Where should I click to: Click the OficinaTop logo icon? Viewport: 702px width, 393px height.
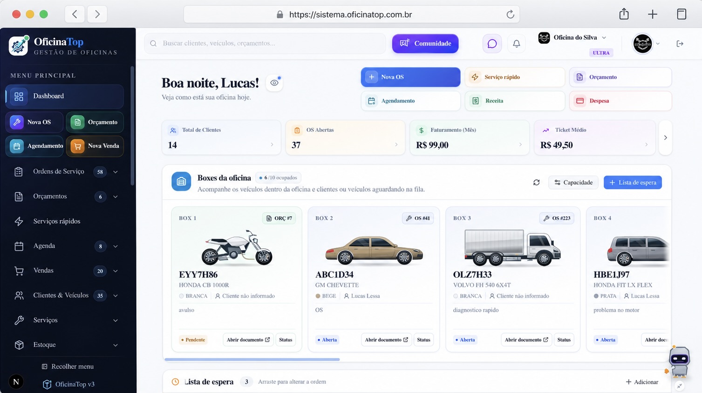pos(19,46)
